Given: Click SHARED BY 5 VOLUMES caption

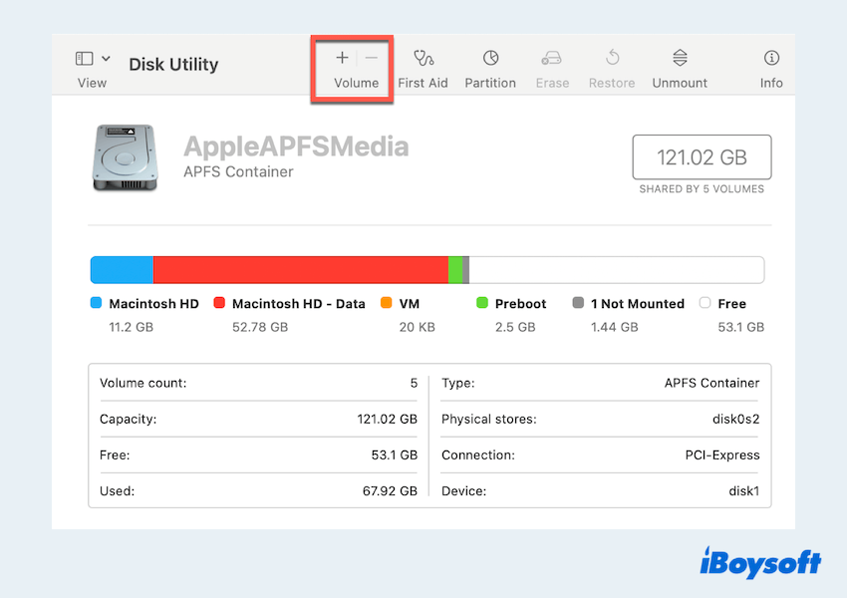Looking at the screenshot, I should [702, 189].
